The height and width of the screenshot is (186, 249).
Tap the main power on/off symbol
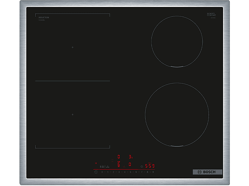coord(96,172)
